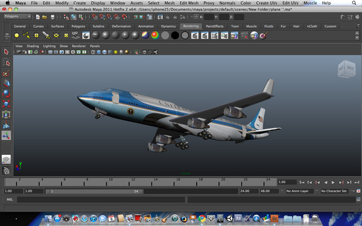Assign the rainbow shading map material

point(155,36)
